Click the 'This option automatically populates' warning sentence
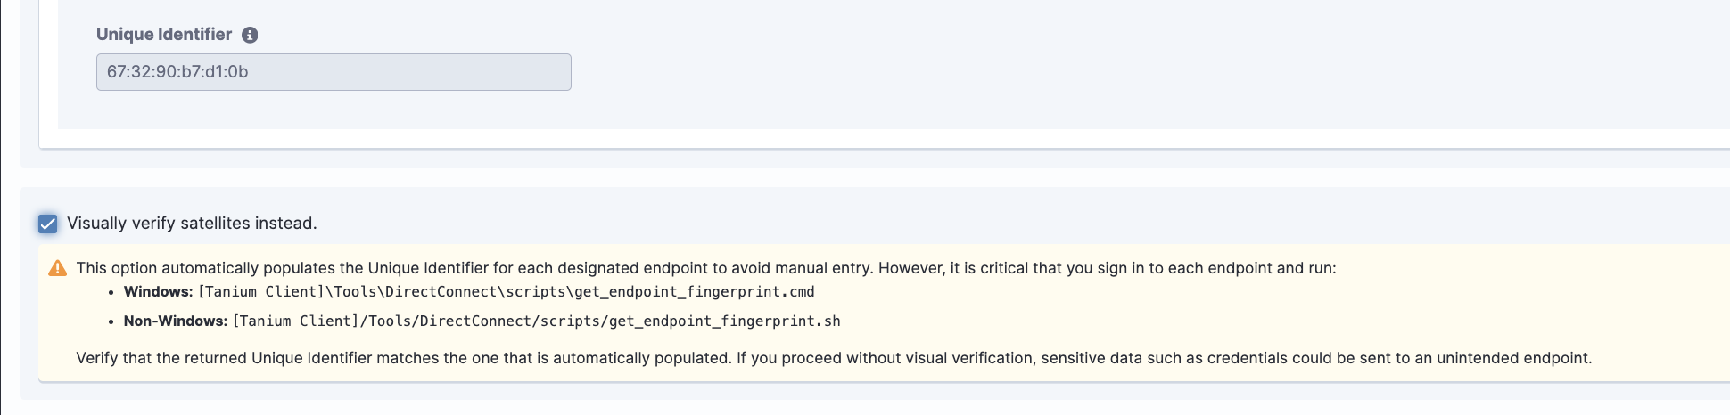The width and height of the screenshot is (1730, 415). (706, 268)
